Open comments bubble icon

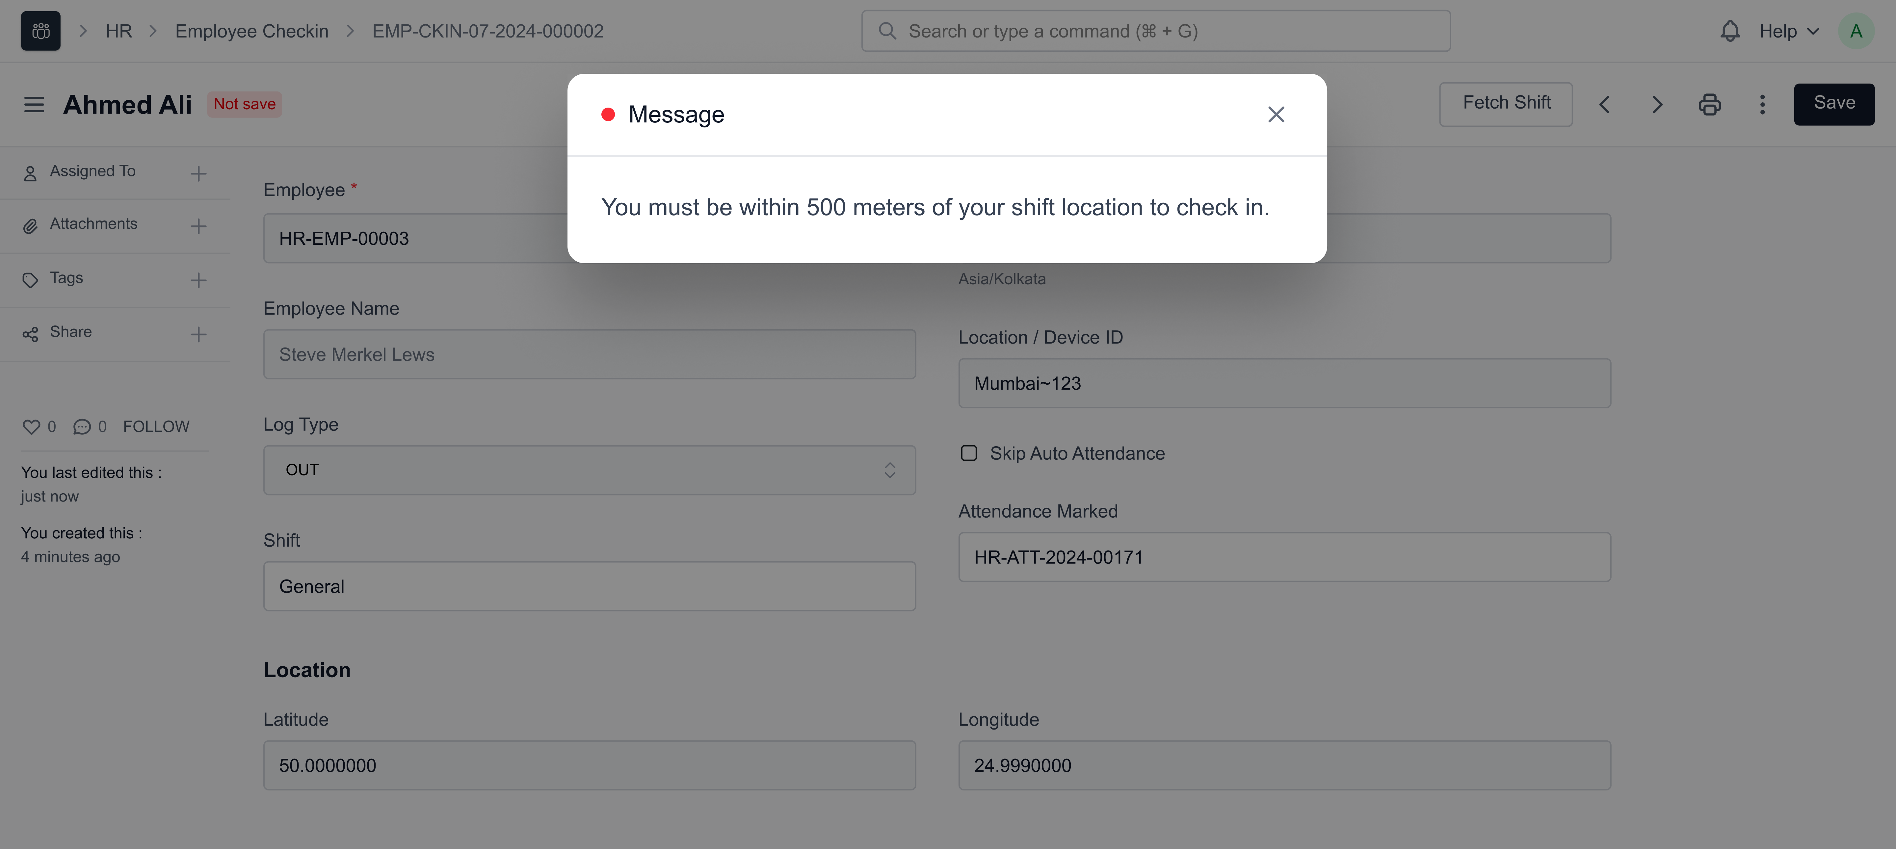point(82,427)
